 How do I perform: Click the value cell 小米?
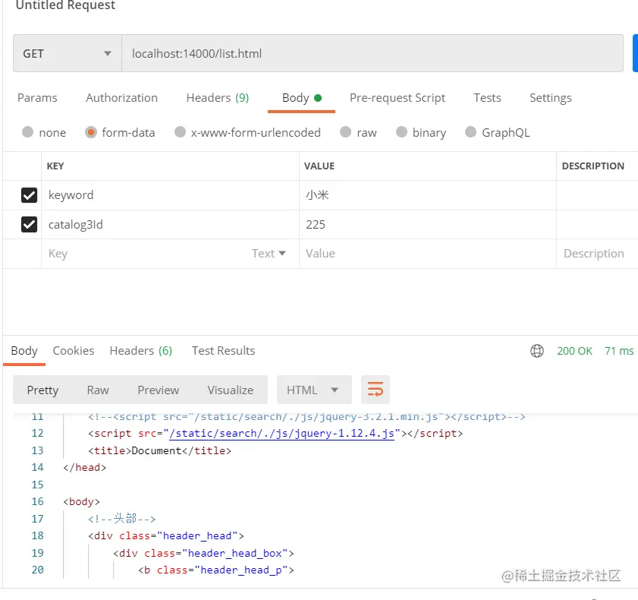click(428, 195)
